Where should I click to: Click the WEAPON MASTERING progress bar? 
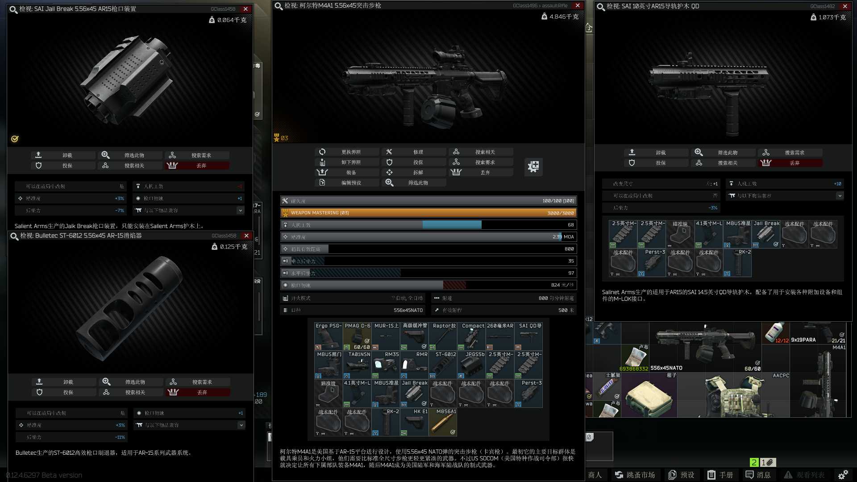tap(428, 213)
